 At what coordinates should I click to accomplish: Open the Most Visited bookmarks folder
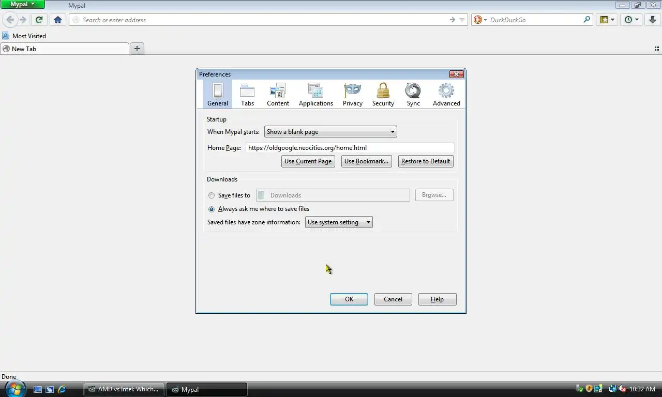click(24, 36)
